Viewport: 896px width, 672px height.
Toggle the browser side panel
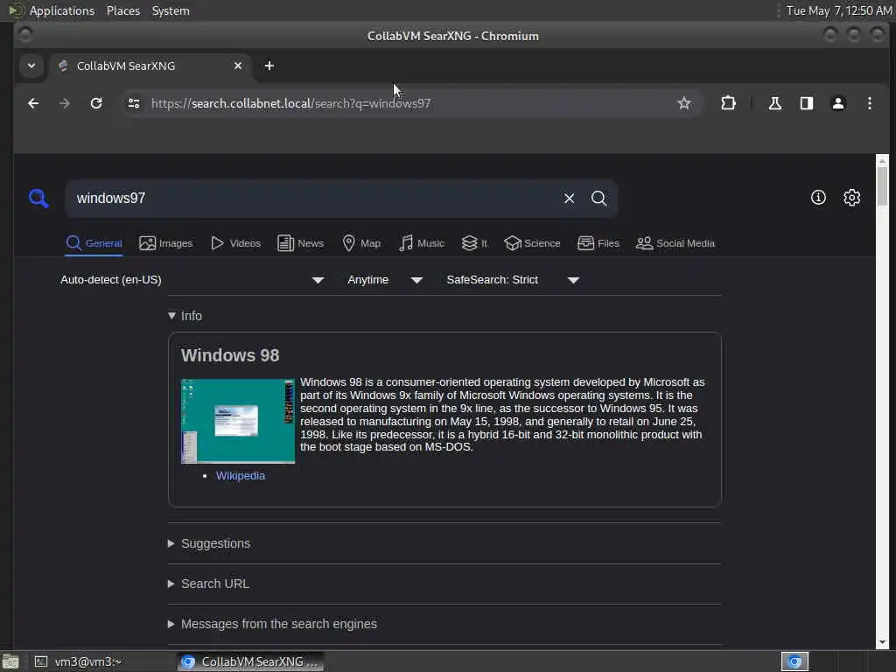[806, 103]
